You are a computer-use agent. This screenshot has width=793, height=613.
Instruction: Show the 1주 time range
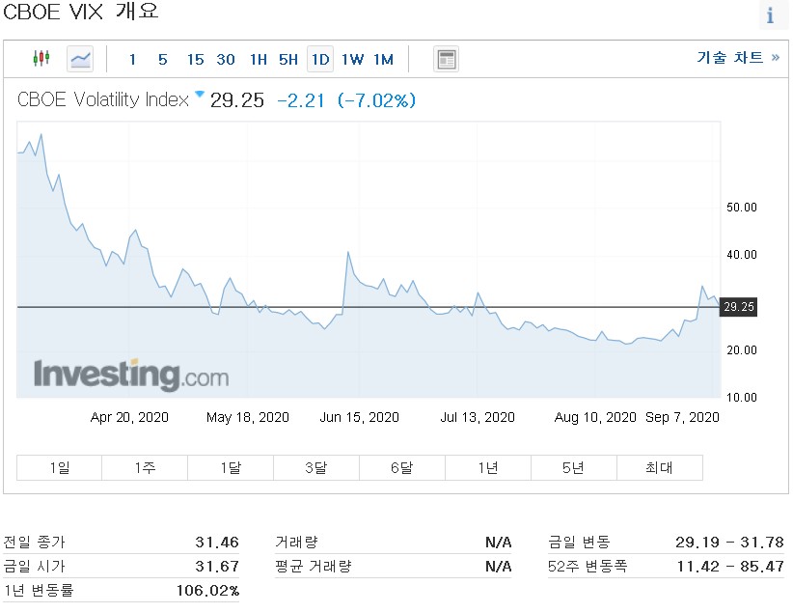point(145,468)
